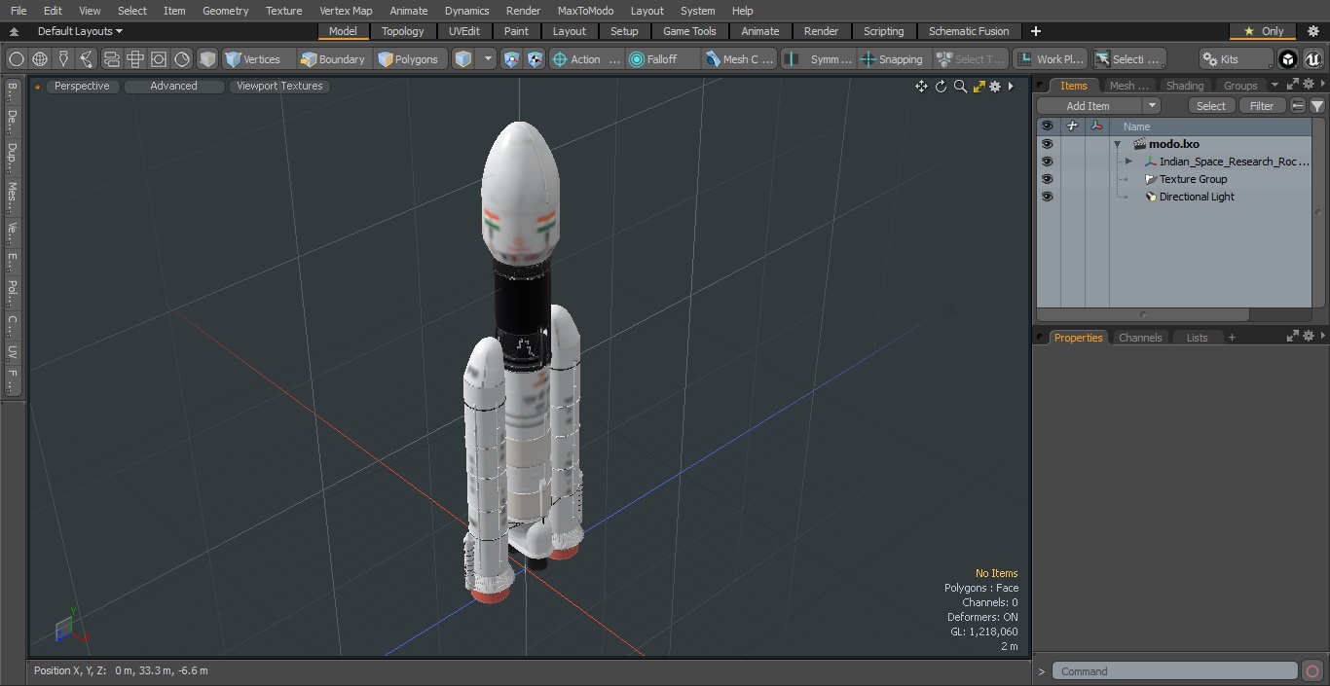Click the Command input field

click(1175, 671)
